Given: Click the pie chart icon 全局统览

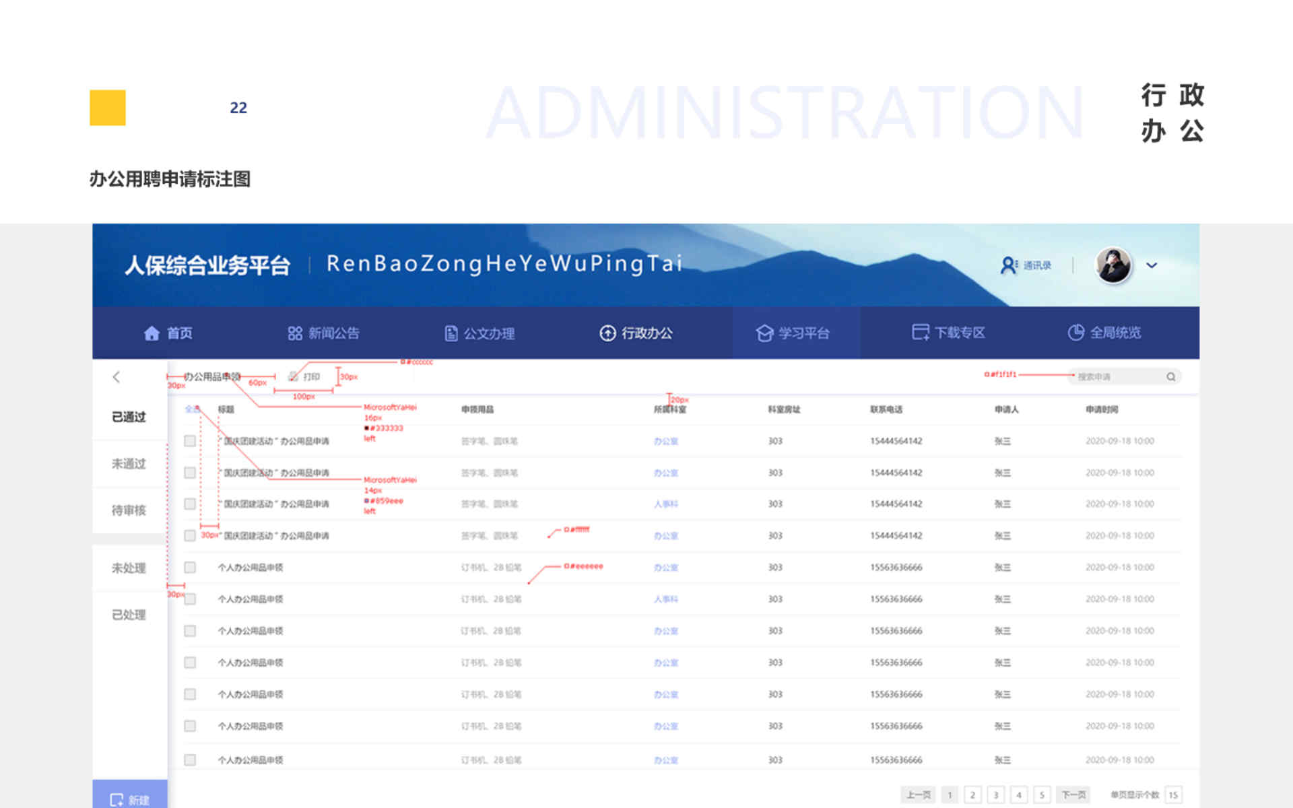Looking at the screenshot, I should click(1075, 333).
